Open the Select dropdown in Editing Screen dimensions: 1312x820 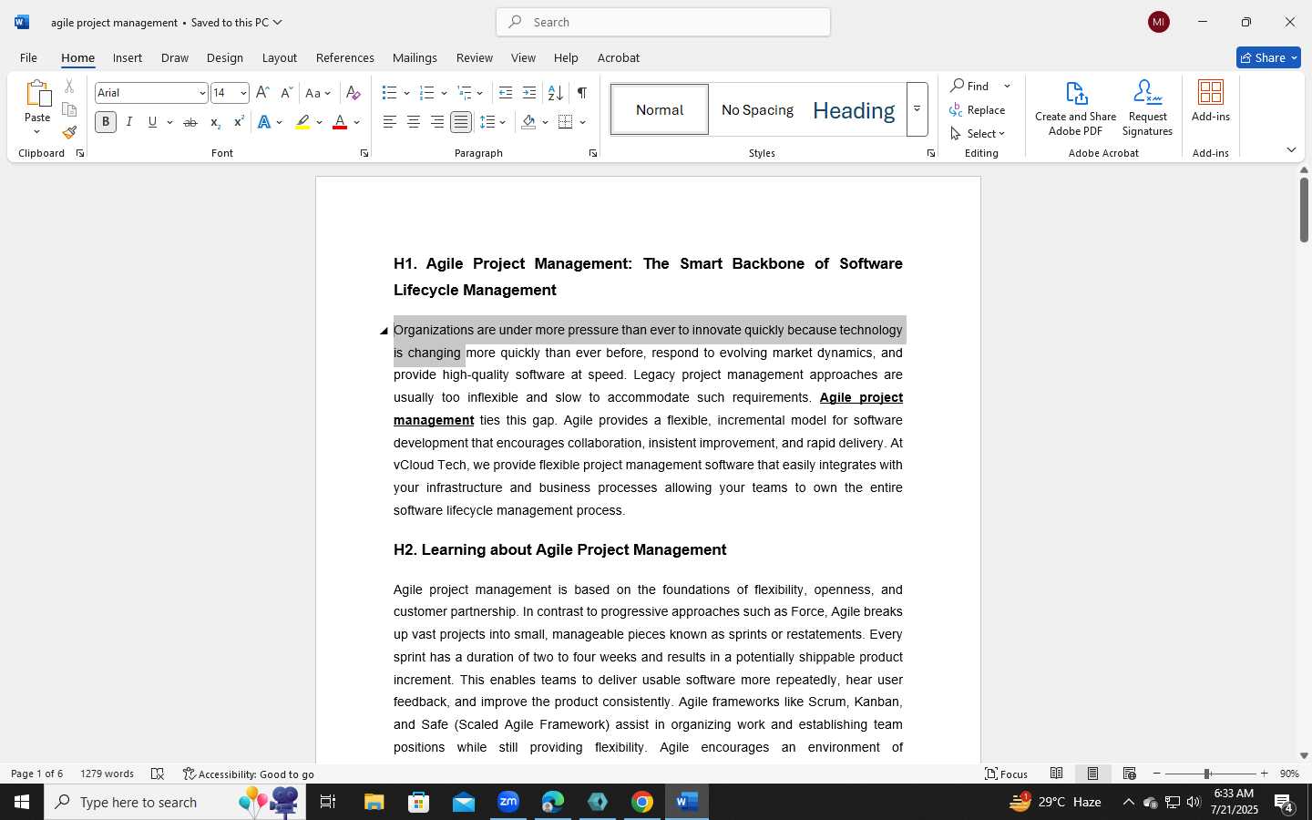click(x=977, y=133)
